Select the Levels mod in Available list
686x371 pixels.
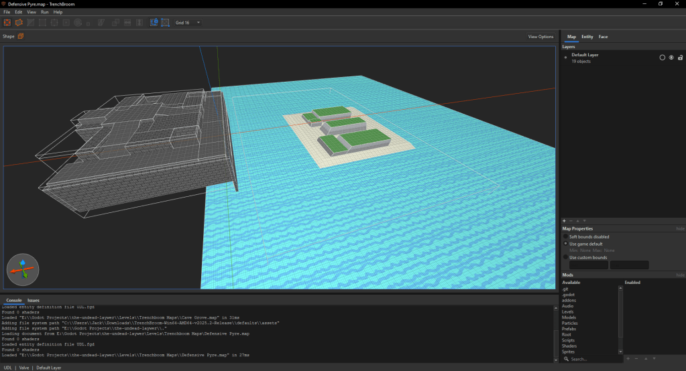[568, 312]
